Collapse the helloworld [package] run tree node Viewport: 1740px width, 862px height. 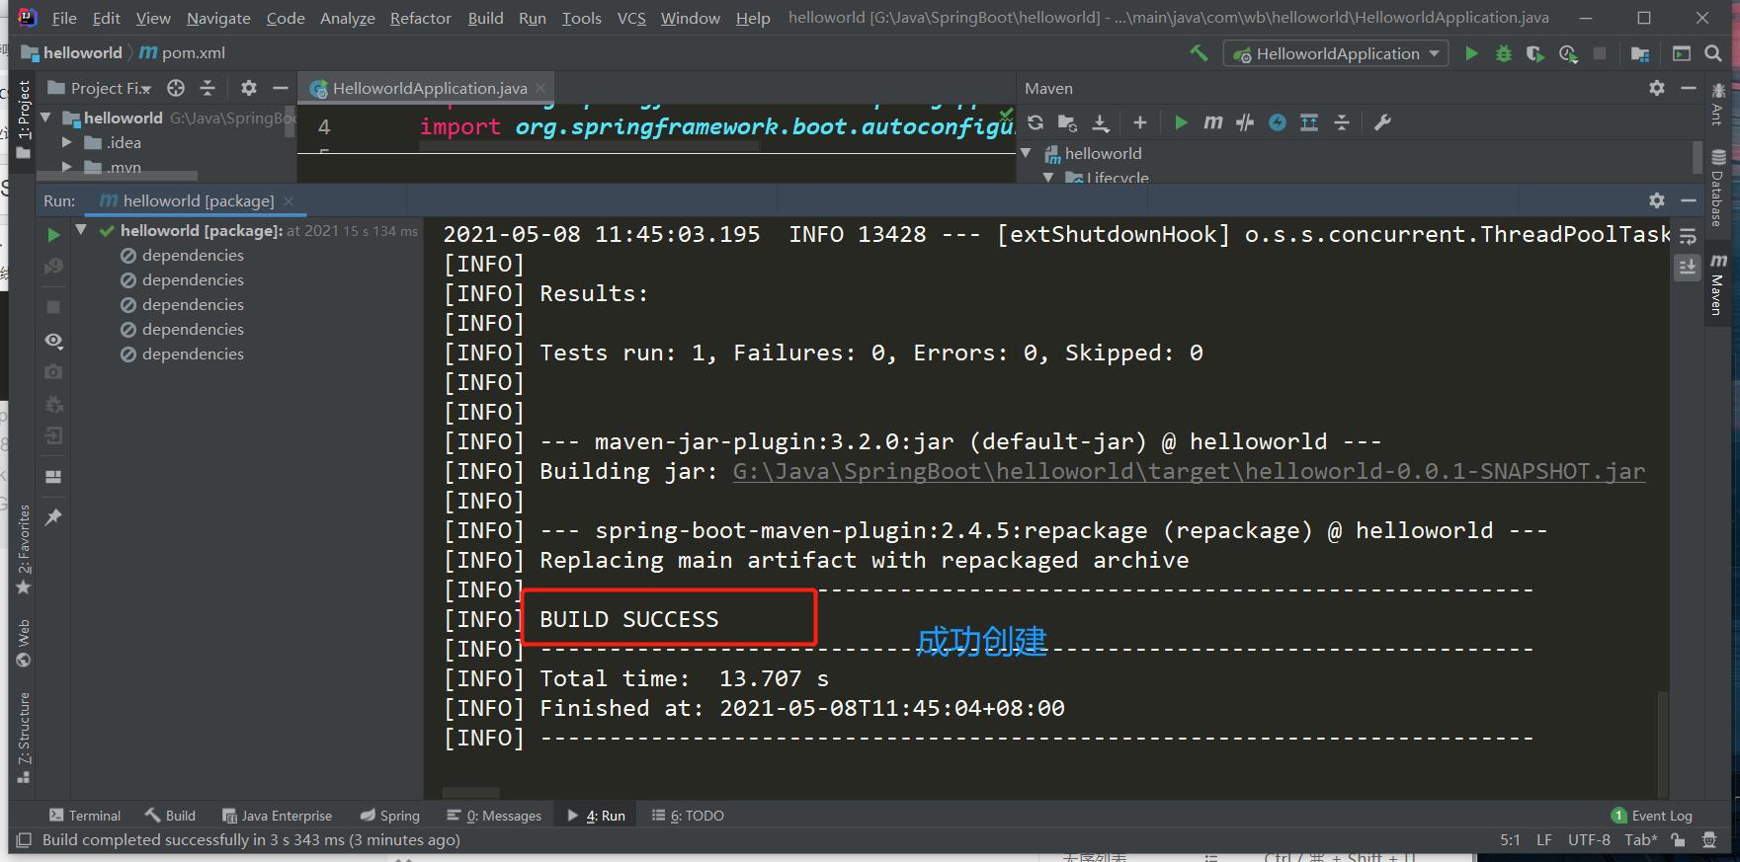82,230
